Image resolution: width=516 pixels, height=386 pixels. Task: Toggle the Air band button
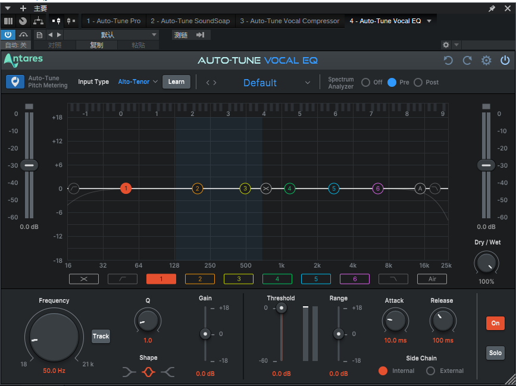[432, 279]
